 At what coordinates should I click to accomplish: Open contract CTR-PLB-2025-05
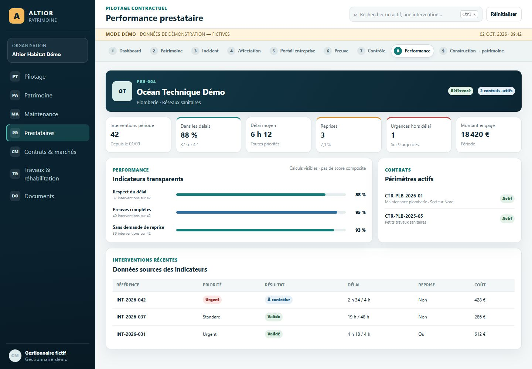tap(450, 219)
